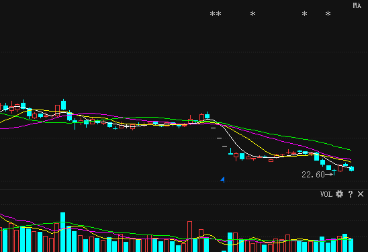Click the blue flag marker under the candles
The height and width of the screenshot is (252, 368).
(223, 179)
